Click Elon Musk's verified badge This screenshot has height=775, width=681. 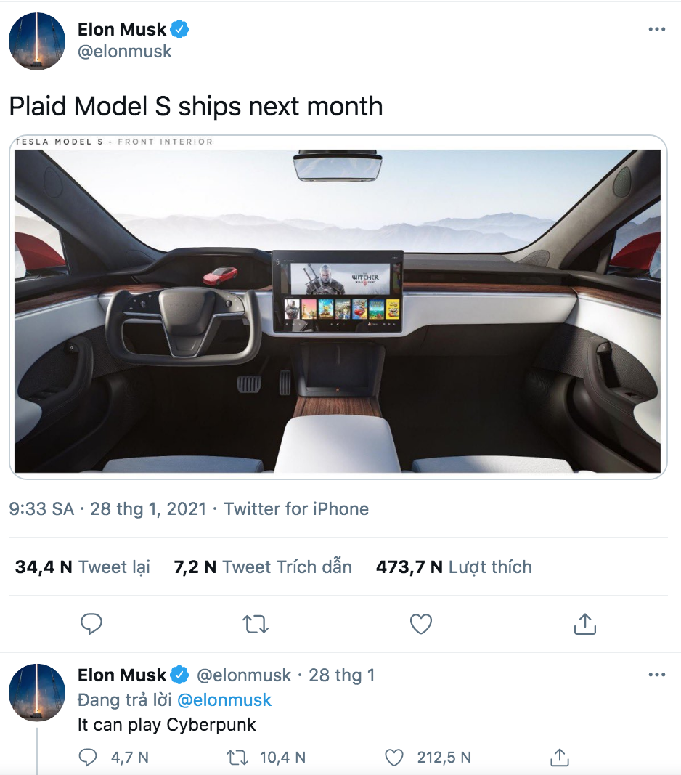[179, 29]
